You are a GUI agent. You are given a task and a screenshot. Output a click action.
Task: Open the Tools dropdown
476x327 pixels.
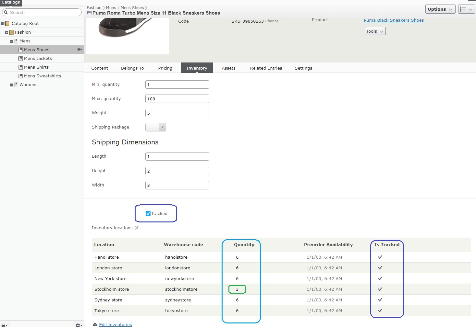click(375, 31)
